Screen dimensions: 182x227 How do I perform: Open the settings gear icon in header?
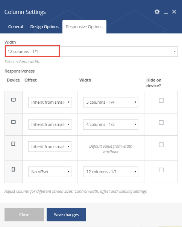[x=157, y=12]
